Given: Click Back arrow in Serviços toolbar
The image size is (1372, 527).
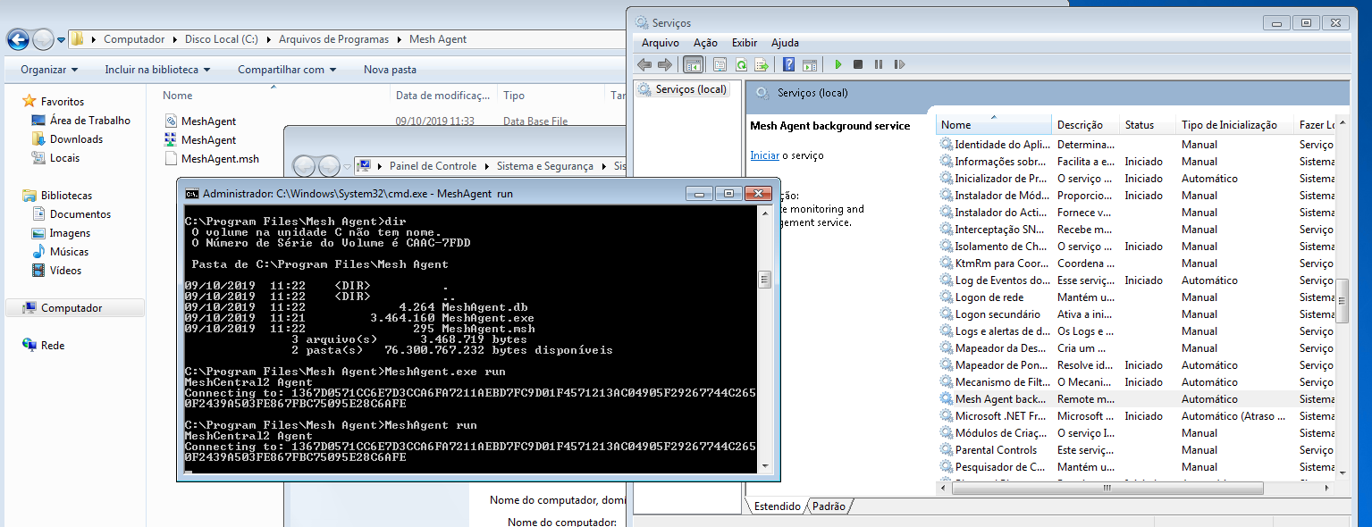Looking at the screenshot, I should pyautogui.click(x=644, y=64).
